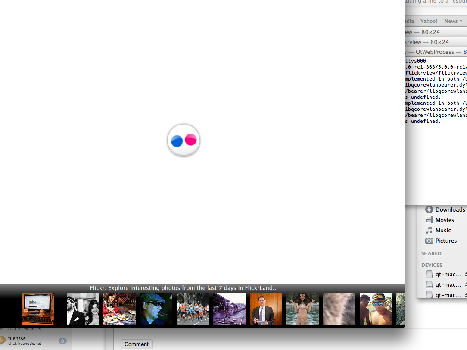
Task: Eject the first qt-mac device
Action: 466,274
